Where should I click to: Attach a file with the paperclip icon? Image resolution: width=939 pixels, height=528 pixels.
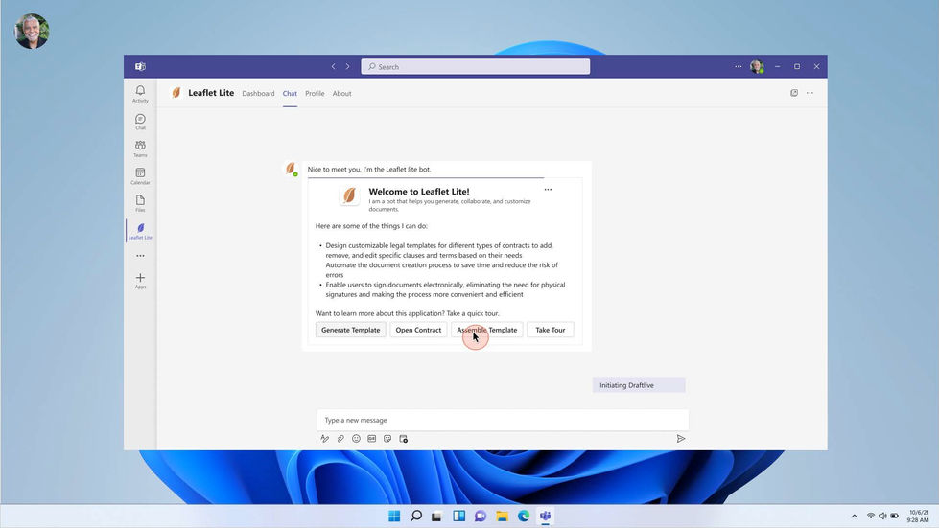(x=340, y=438)
